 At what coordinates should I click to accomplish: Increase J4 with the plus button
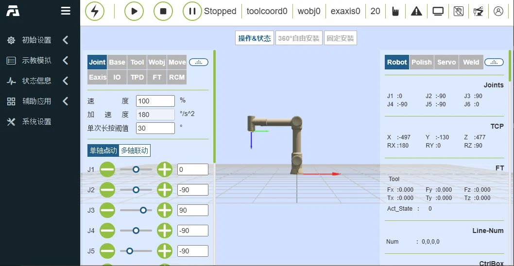165,231
